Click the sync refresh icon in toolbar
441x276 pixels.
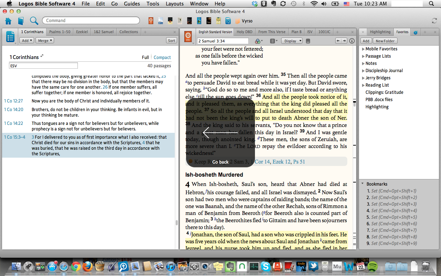pyautogui.click(x=434, y=21)
